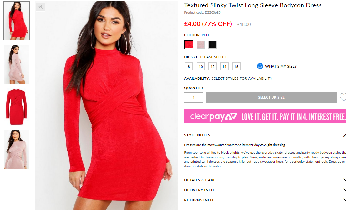346x210 pixels.
Task: Select UK size 12
Action: coord(213,66)
